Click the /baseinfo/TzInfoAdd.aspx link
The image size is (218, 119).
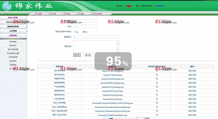coord(112,75)
